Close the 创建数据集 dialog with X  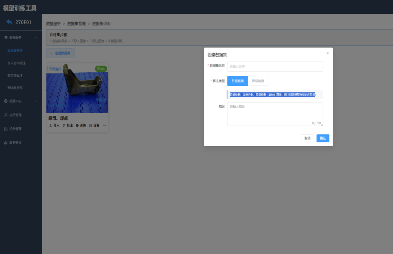327,53
